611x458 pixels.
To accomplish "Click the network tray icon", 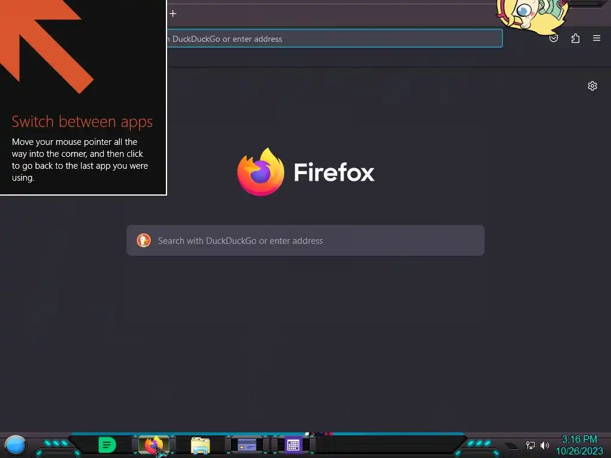I will (x=530, y=445).
